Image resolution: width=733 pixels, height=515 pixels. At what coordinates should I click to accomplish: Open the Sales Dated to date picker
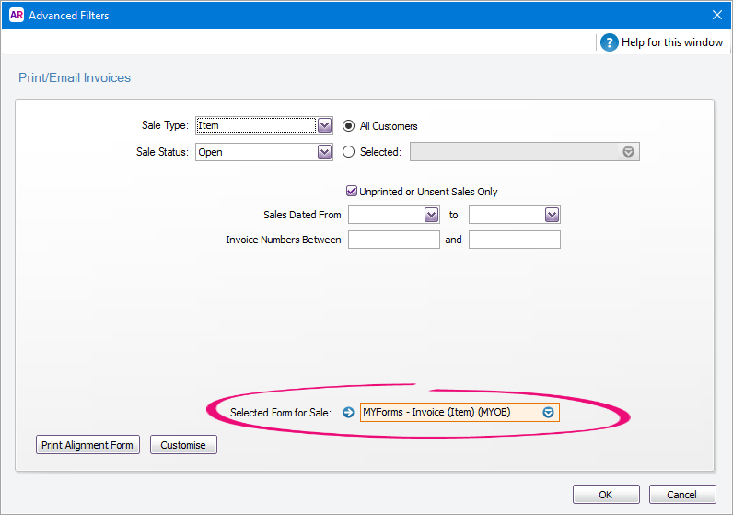[x=553, y=215]
